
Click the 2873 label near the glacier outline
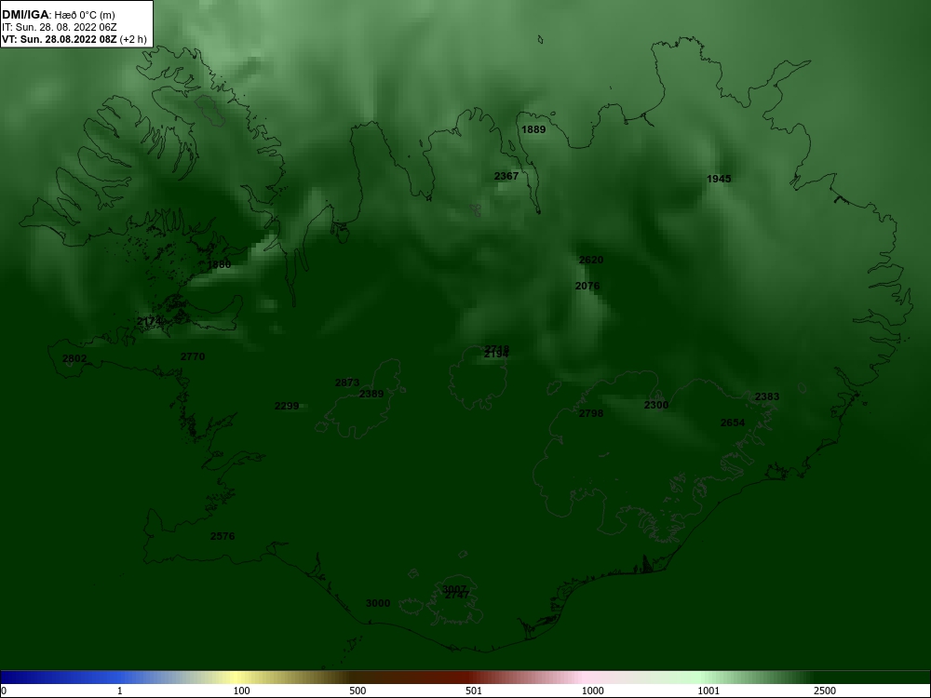click(x=347, y=383)
